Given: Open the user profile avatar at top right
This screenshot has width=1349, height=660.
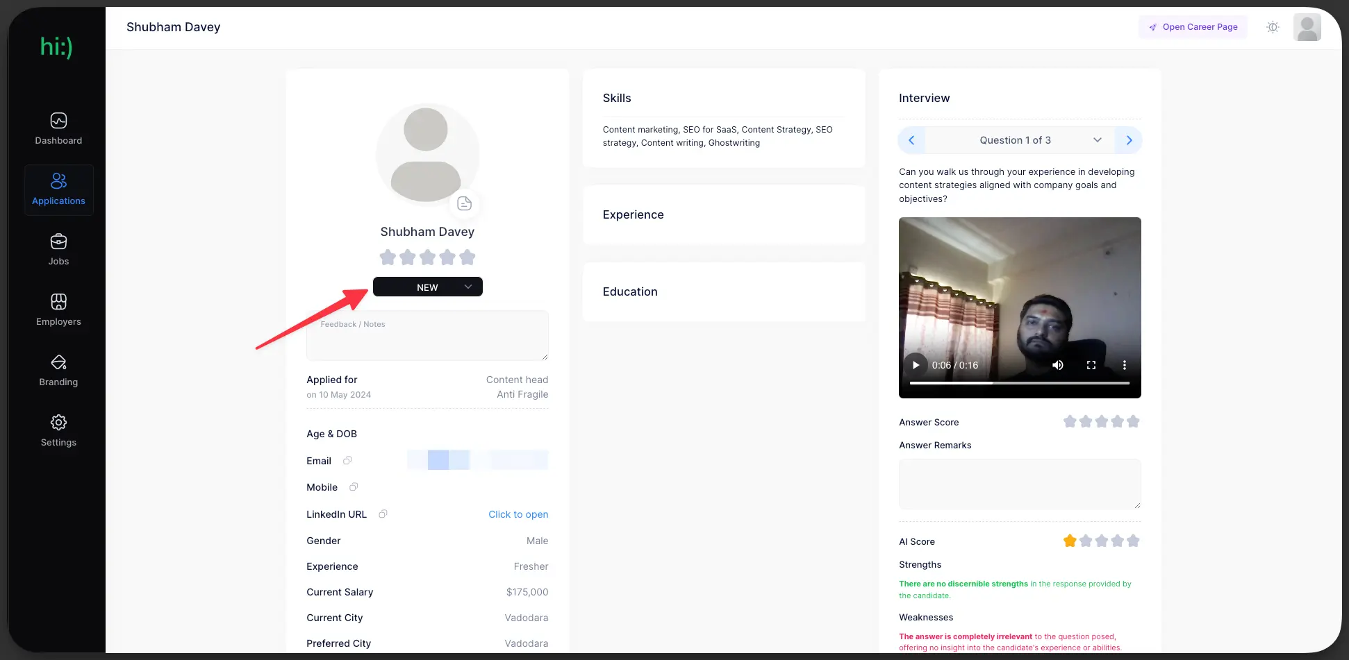Looking at the screenshot, I should coord(1307,28).
